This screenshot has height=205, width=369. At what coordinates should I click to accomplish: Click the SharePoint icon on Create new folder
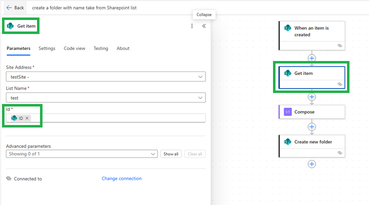tap(287, 141)
